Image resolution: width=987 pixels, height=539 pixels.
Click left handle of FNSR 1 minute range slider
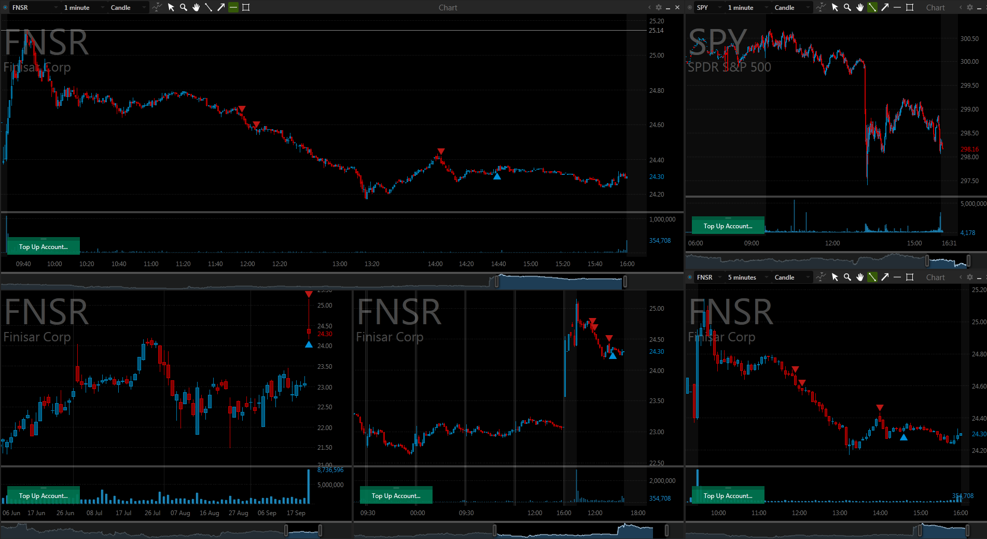tap(497, 282)
